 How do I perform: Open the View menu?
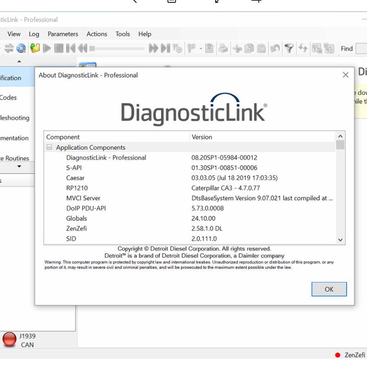point(14,34)
